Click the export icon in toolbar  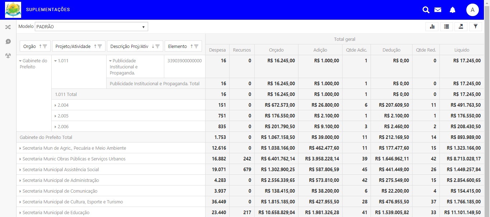tap(461, 26)
